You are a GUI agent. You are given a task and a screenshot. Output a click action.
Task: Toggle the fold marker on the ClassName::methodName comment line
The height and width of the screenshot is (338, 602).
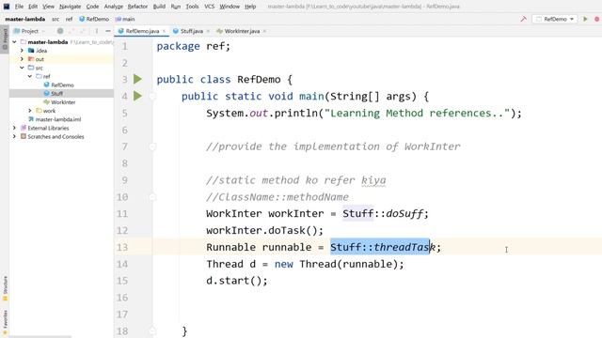point(152,197)
